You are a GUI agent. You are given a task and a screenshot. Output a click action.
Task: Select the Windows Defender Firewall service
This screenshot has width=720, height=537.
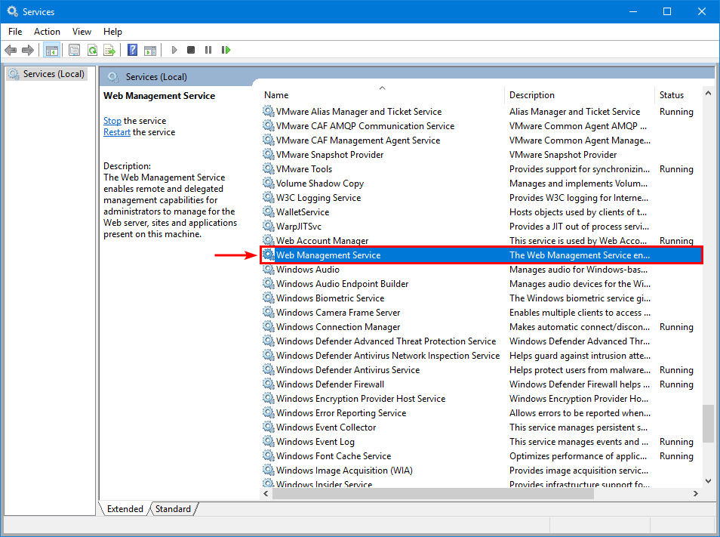point(330,384)
